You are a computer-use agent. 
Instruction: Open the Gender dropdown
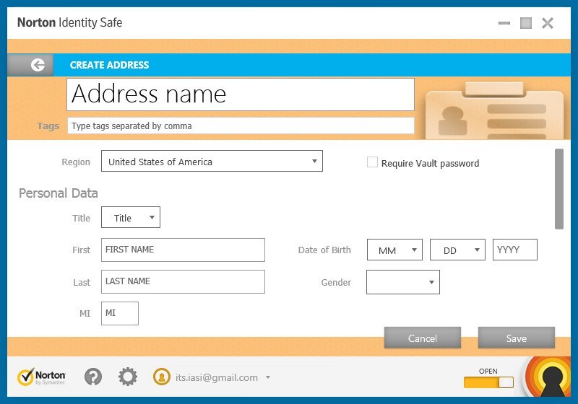point(403,282)
